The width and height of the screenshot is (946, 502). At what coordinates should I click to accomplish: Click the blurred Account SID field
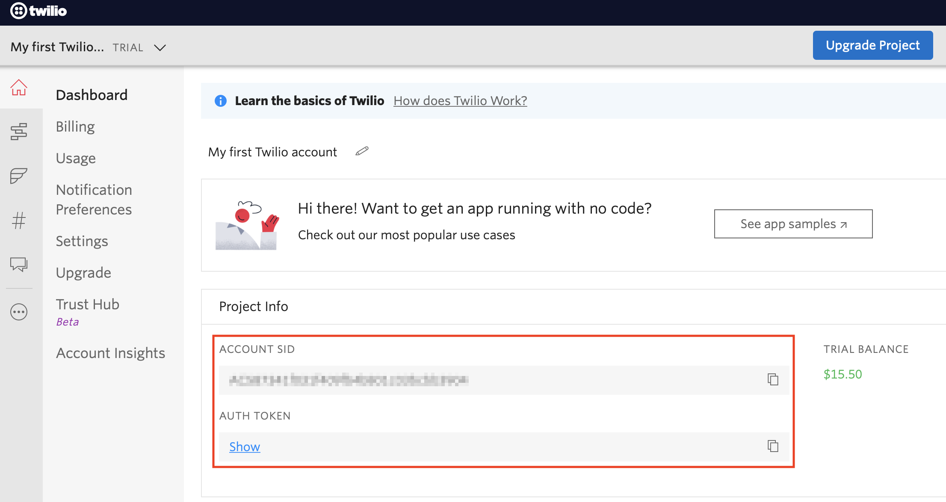pos(349,380)
